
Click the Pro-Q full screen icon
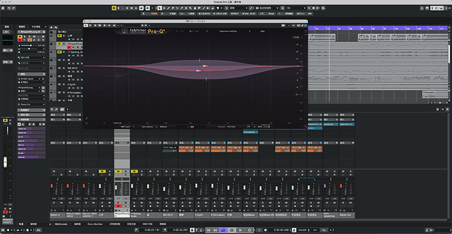pyautogui.click(x=305, y=31)
